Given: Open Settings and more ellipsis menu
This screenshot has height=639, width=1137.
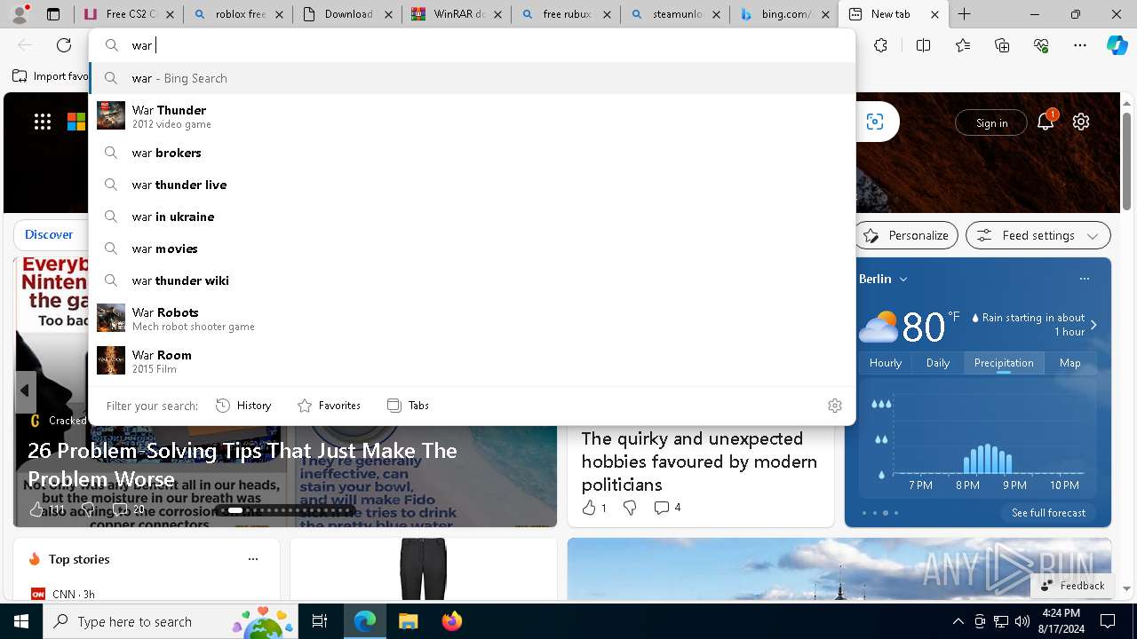Looking at the screenshot, I should point(1080,45).
